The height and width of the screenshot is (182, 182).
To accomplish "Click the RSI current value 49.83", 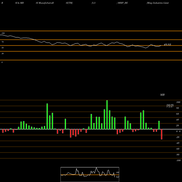I will pyautogui.click(x=167, y=44).
